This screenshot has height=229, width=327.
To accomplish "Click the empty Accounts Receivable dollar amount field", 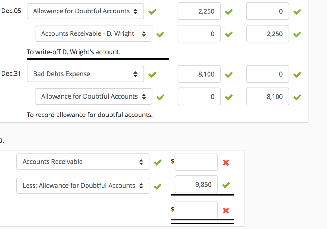I will pos(196,162).
